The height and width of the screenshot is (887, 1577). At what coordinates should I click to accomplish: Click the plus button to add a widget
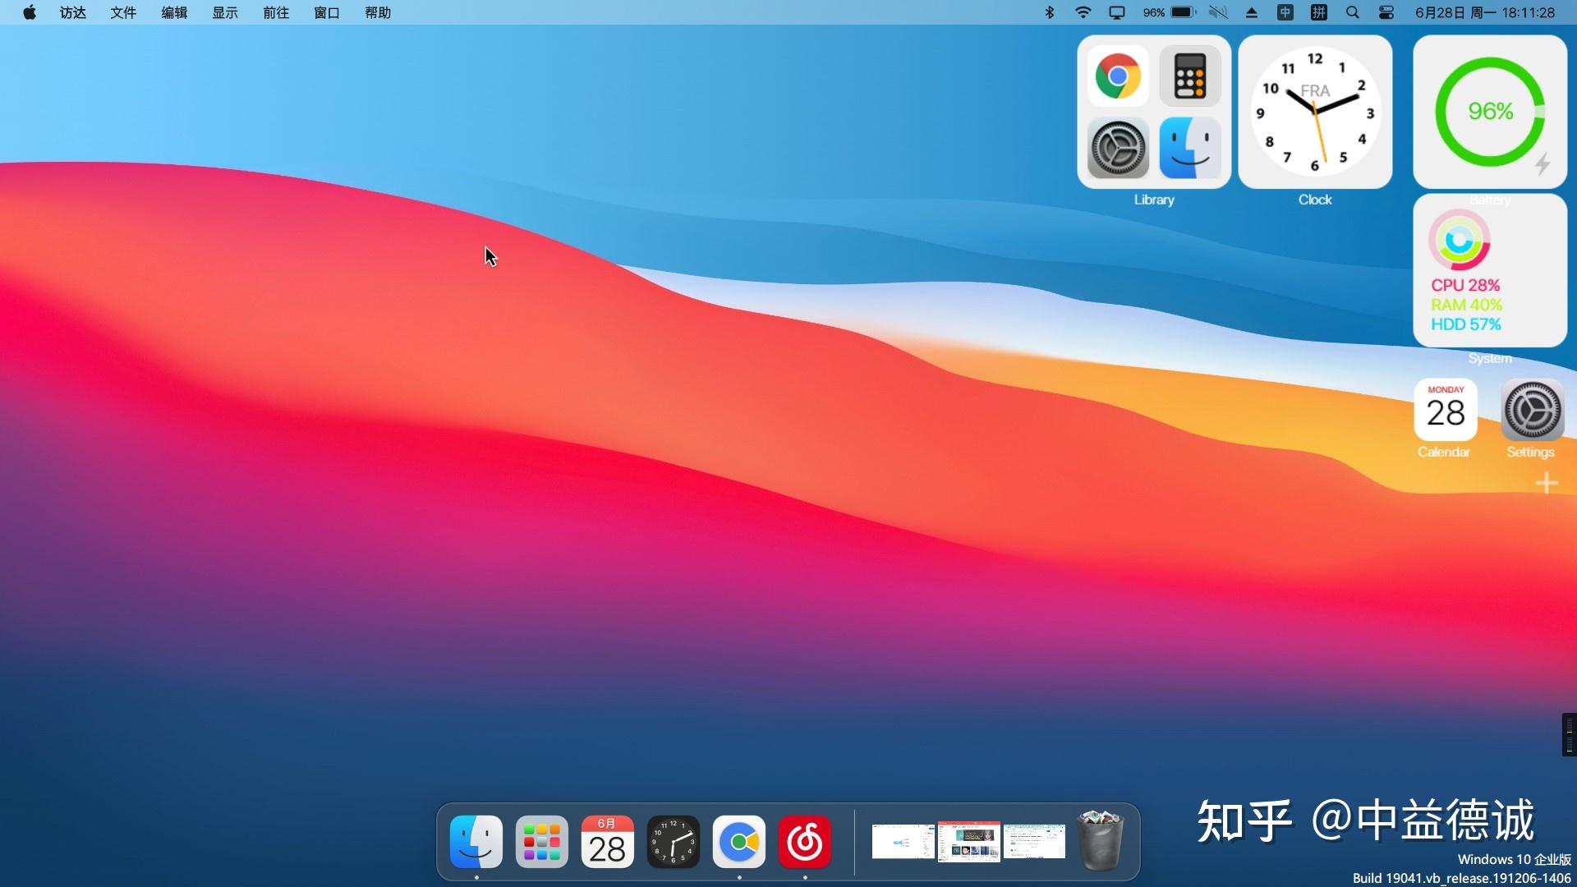[1547, 483]
